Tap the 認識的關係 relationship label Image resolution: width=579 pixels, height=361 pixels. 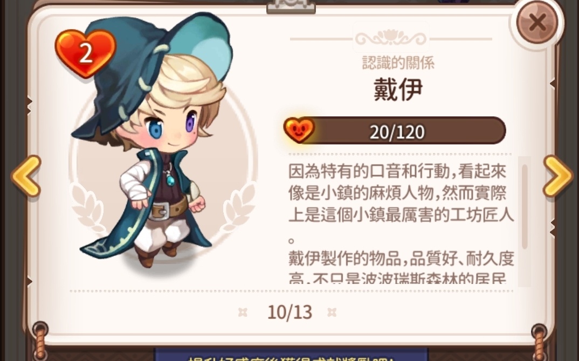(398, 63)
